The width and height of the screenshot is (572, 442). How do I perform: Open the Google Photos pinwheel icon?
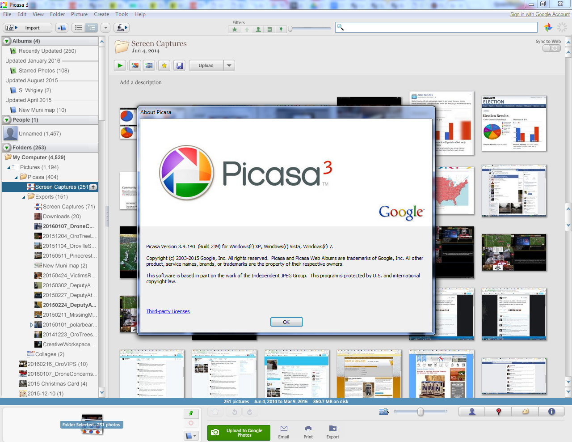point(547,28)
